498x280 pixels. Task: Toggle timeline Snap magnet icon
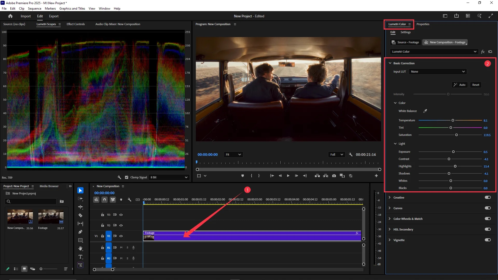[105, 200]
